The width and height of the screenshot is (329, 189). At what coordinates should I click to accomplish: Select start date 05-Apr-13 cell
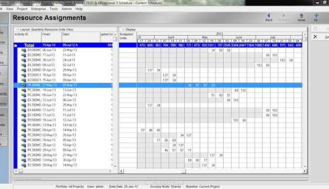pos(70,140)
